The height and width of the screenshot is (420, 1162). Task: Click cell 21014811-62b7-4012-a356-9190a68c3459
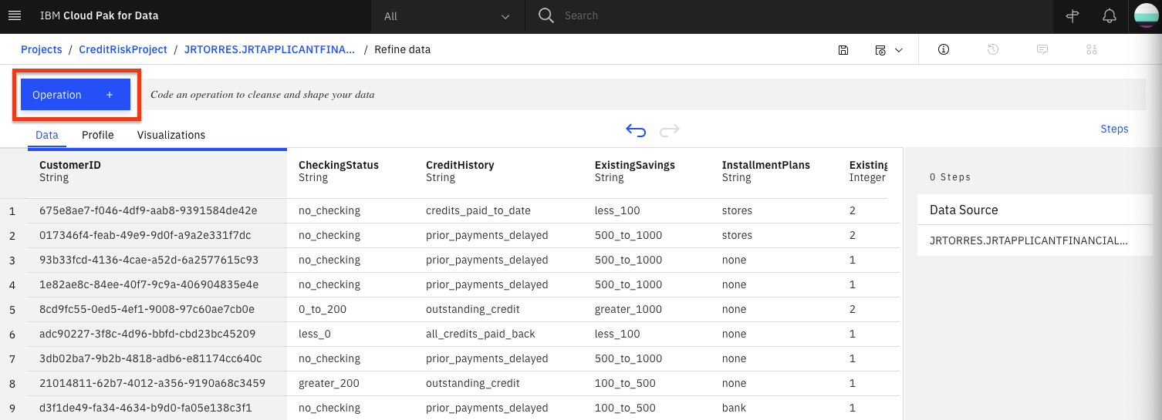point(153,383)
